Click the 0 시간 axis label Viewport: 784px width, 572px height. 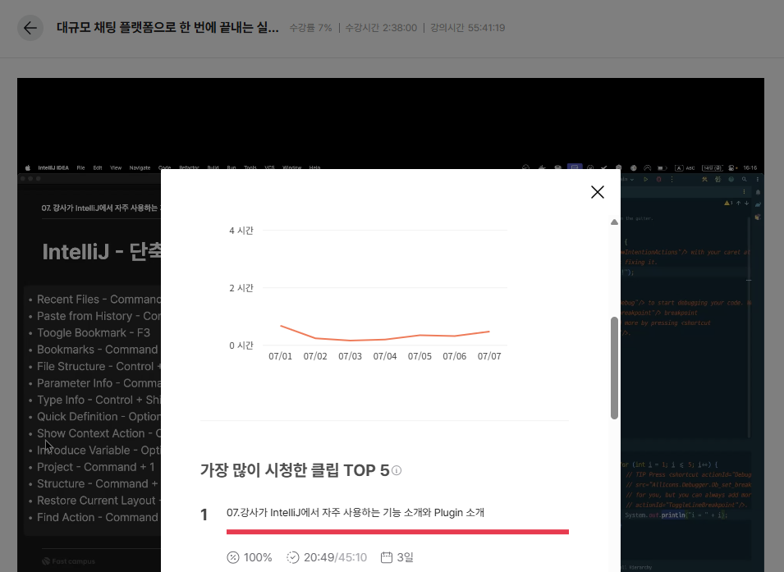(x=241, y=345)
